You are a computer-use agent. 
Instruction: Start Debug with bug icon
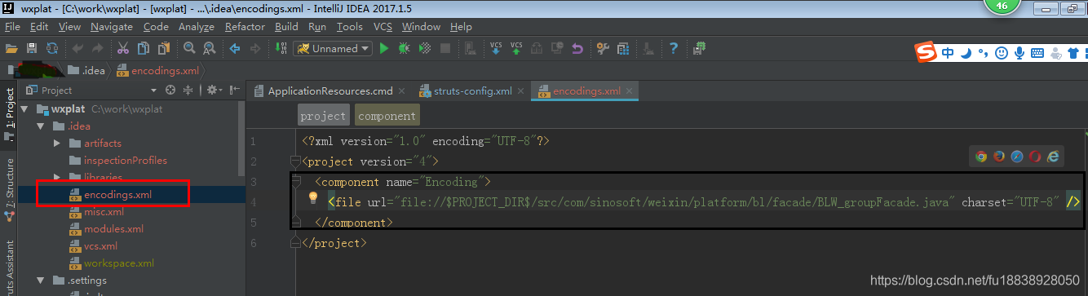(404, 48)
